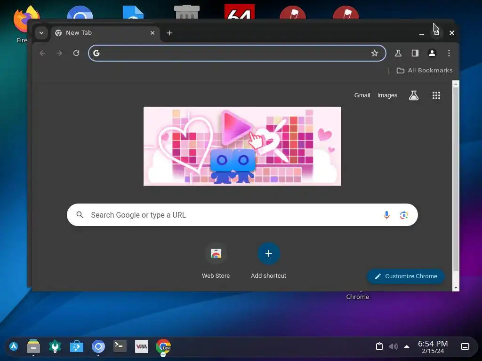The width and height of the screenshot is (482, 361).
Task: Open the clipboard tray icon
Action: coord(380,346)
